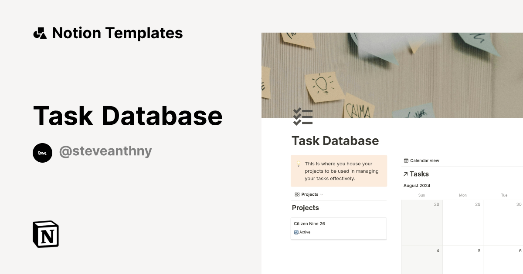523x274 pixels.
Task: Select the gallery icon beside Projects view
Action: tap(297, 194)
